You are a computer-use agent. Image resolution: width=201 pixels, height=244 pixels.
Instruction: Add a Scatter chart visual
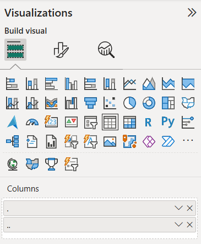pos(110,103)
